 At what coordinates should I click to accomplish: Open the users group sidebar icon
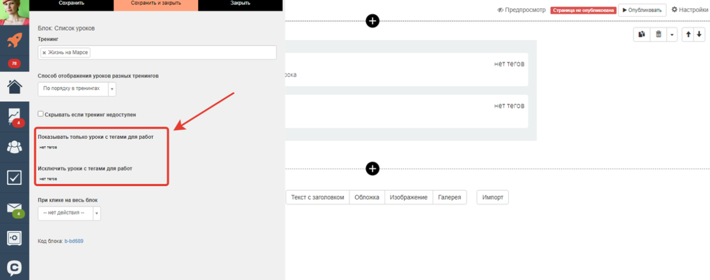(14, 147)
